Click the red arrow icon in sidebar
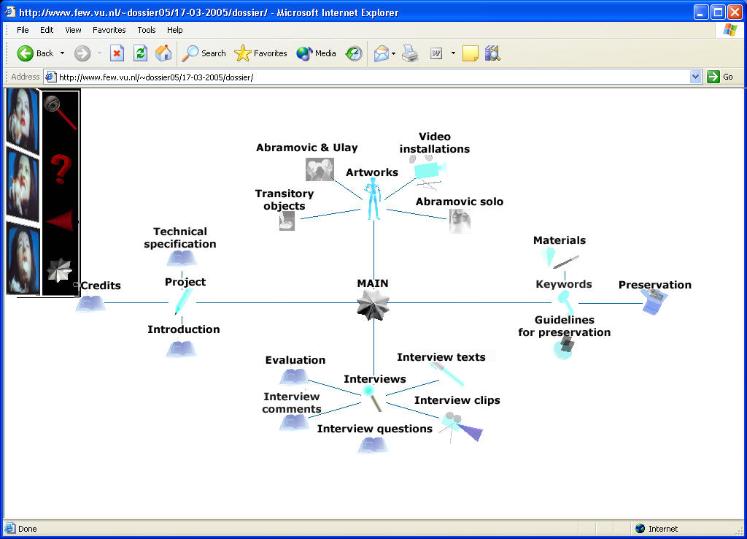Screen dimensions: 747x539 click(x=60, y=221)
